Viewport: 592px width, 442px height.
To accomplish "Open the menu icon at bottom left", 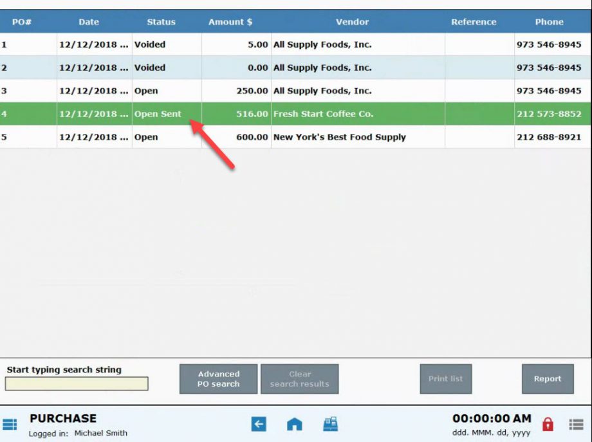I will (10, 424).
